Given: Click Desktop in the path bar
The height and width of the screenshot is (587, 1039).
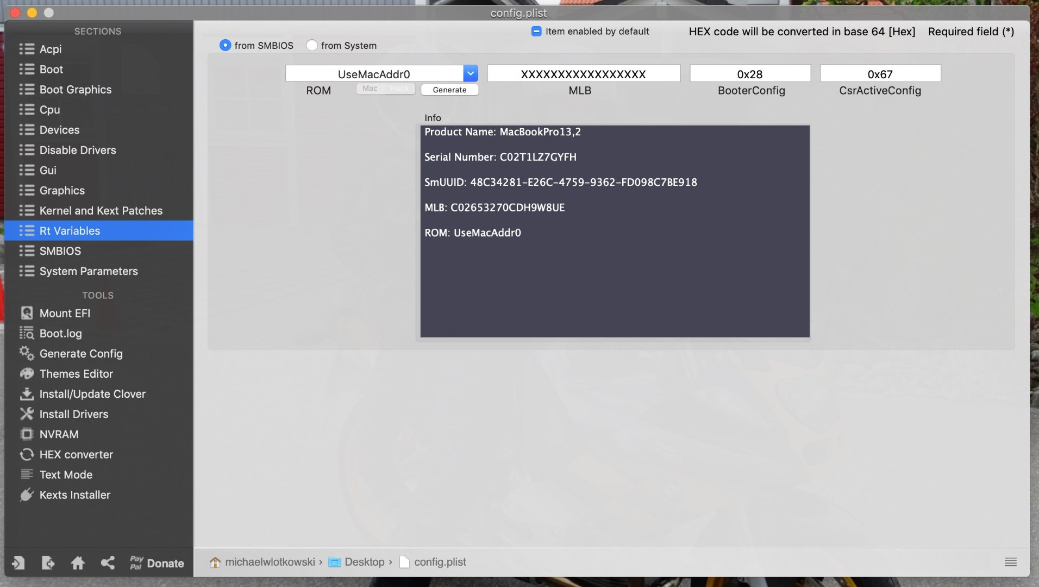Looking at the screenshot, I should tap(364, 562).
